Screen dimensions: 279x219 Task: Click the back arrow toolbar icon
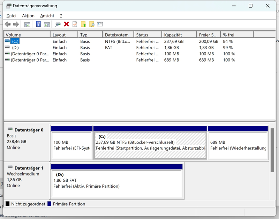tap(8, 24)
